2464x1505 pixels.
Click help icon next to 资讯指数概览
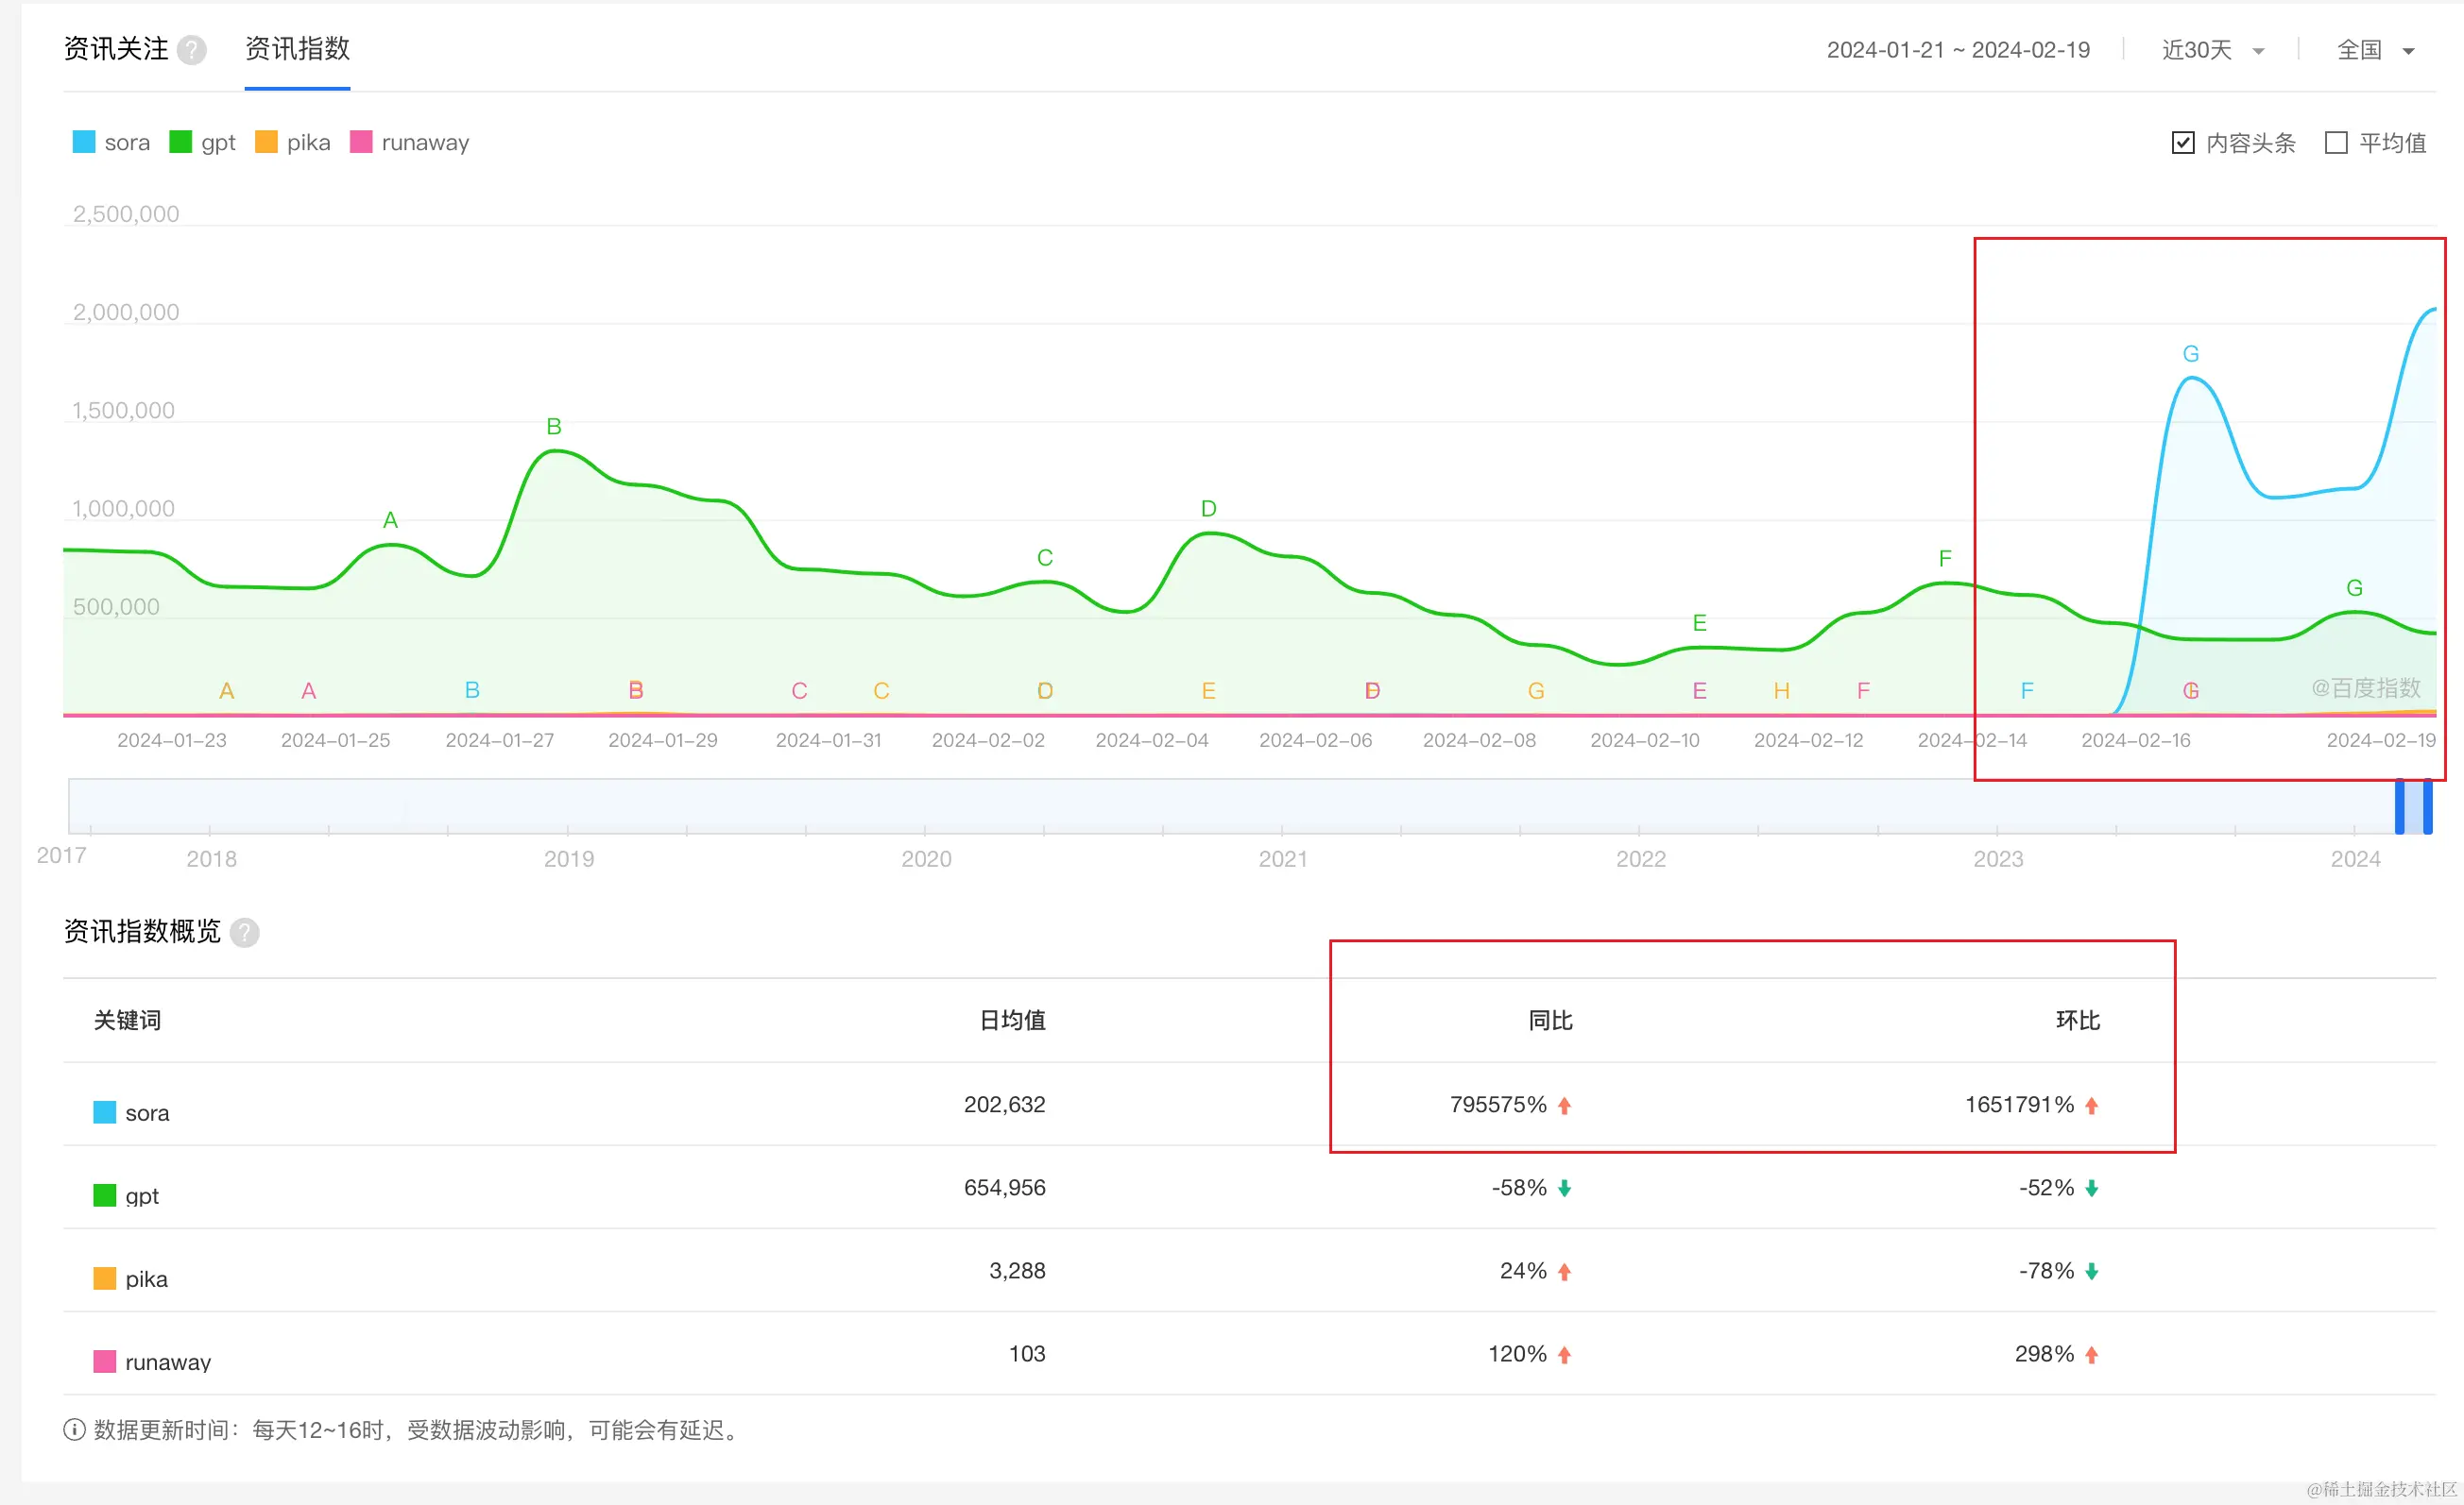coord(244,933)
